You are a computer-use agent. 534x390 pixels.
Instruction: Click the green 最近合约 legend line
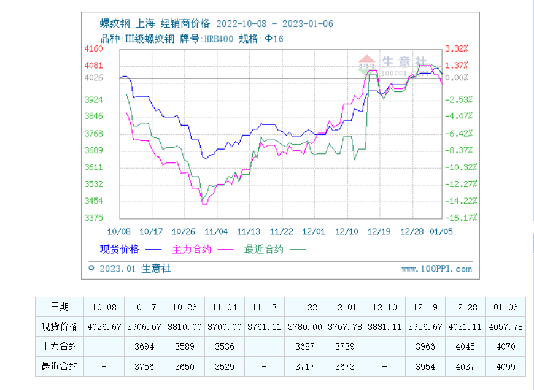click(x=298, y=249)
